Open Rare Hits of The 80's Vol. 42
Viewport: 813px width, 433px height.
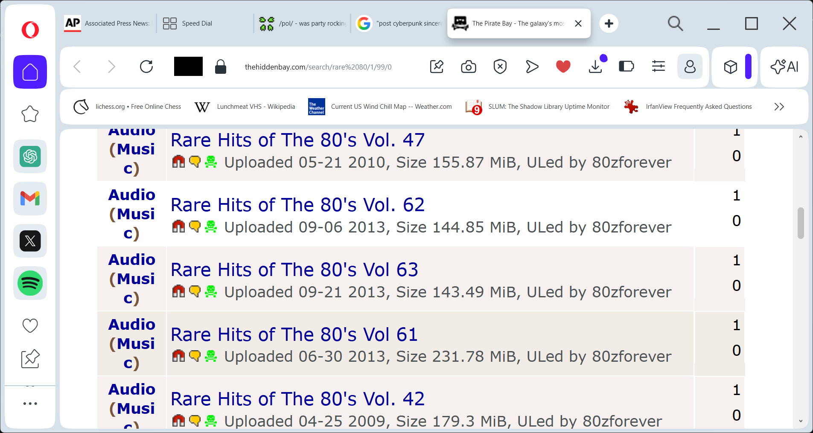(297, 399)
